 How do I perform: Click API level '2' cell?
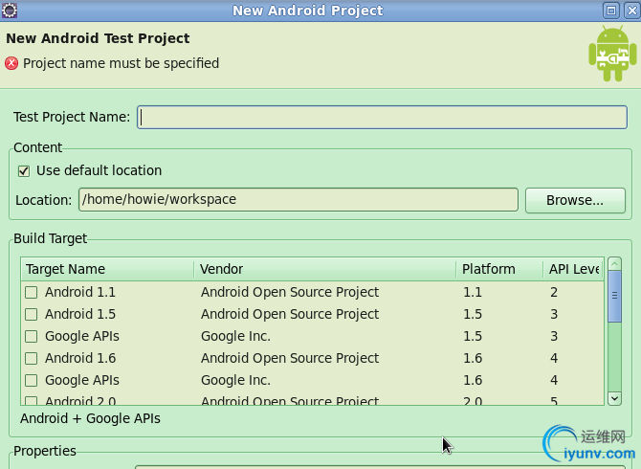point(554,292)
